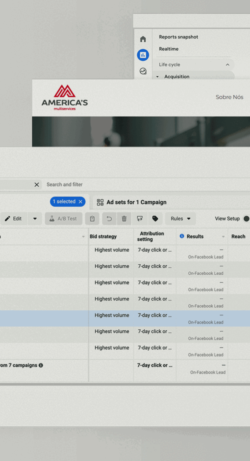This screenshot has width=250, height=461.
Task: Open Results column sort arrow
Action: (x=223, y=237)
